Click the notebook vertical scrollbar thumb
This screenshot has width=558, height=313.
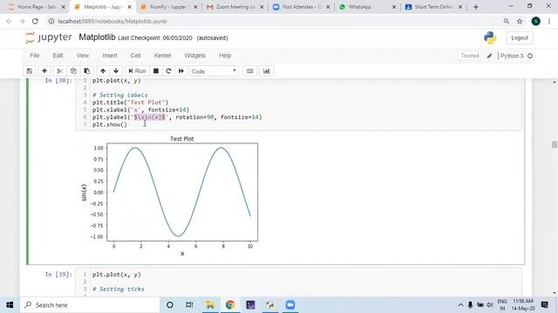555,144
